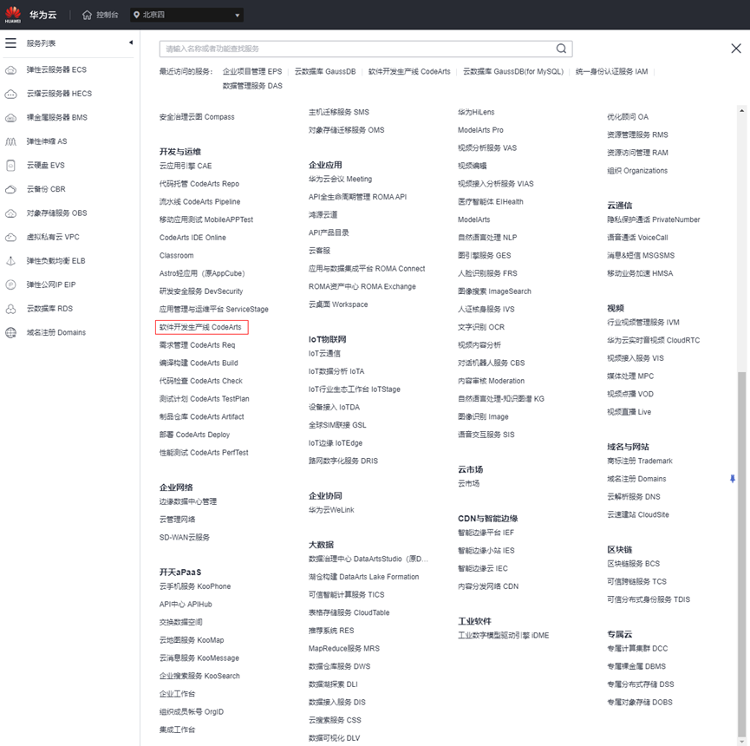This screenshot has width=750, height=746.
Task: Open KooPhone cloud phone service
Action: pos(195,586)
